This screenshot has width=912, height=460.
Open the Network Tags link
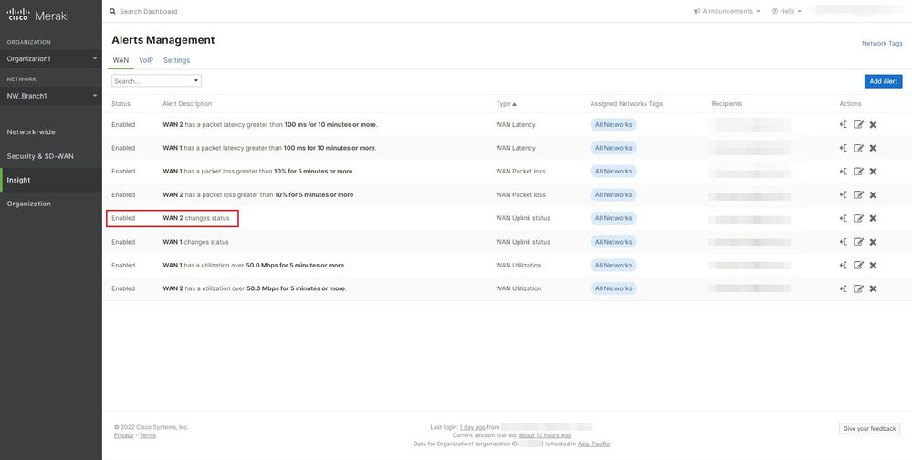882,43
